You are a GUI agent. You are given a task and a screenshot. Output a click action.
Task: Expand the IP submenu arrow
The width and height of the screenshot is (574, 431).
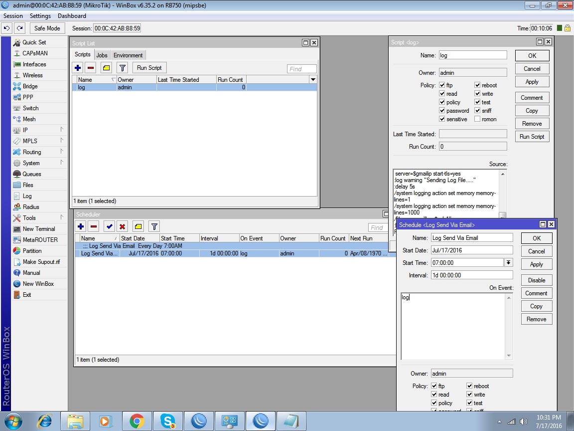click(x=62, y=129)
